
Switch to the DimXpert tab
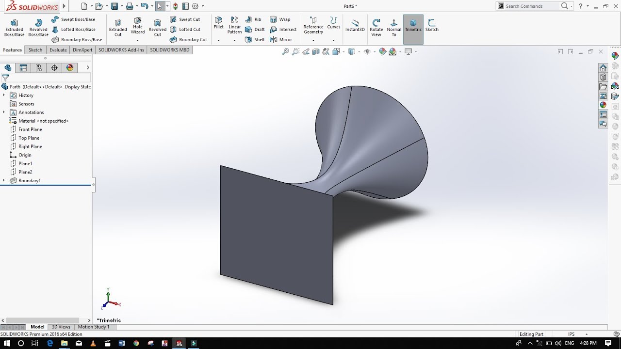coord(82,50)
